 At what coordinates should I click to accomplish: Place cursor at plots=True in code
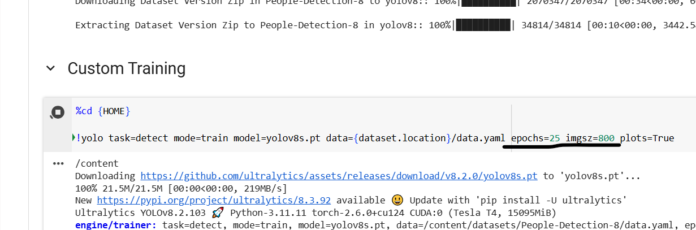click(647, 138)
